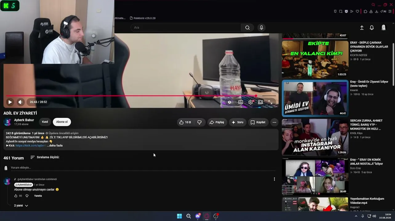Open the Opera GX taskbar icon
The image size is (395, 221).
[x=207, y=216]
